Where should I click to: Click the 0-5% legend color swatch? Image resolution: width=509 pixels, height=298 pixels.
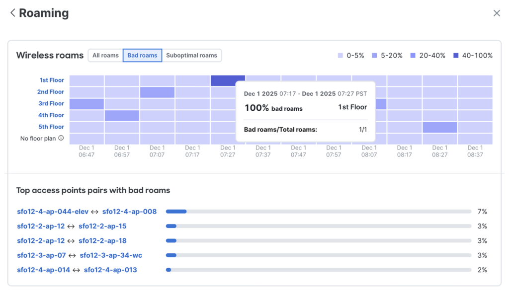(340, 56)
